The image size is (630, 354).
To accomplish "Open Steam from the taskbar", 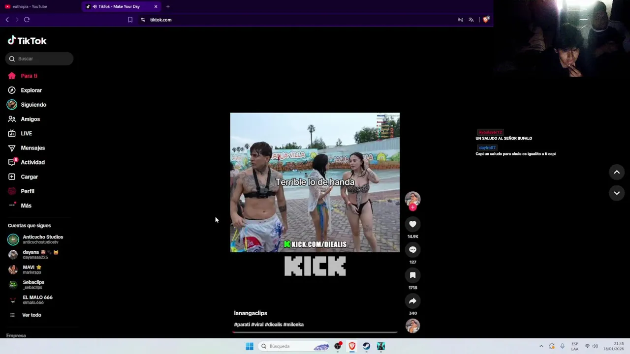I will coord(366,346).
